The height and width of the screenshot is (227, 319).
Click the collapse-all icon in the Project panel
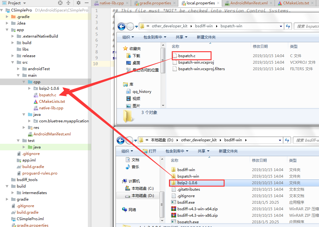[68, 3]
